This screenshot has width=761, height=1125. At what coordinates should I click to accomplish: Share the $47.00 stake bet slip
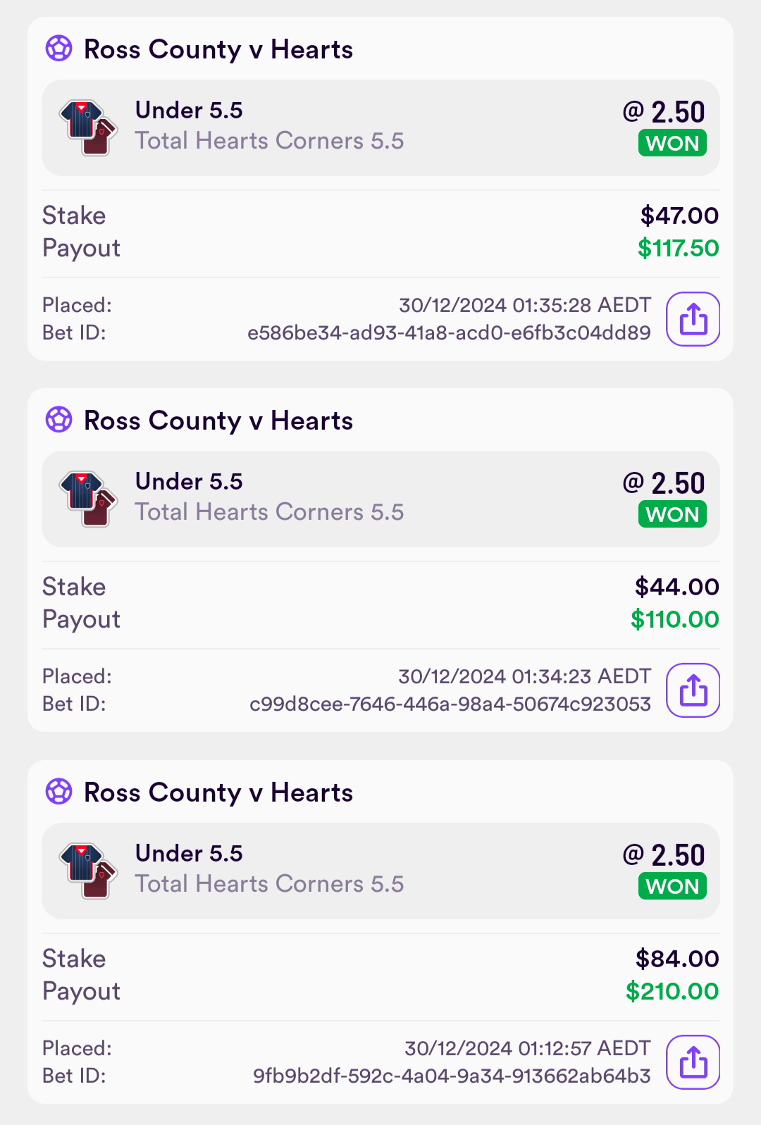(x=693, y=319)
